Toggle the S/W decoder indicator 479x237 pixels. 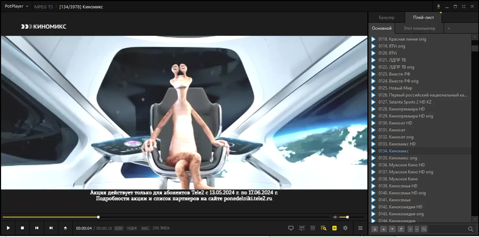[119, 228]
